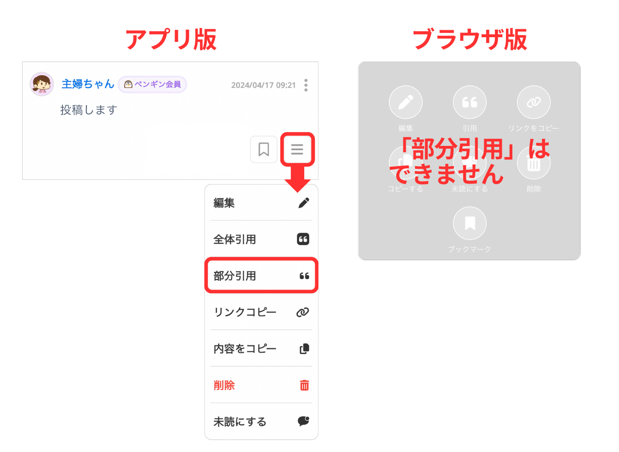Click the quote 引用 circle icon

pos(469,102)
